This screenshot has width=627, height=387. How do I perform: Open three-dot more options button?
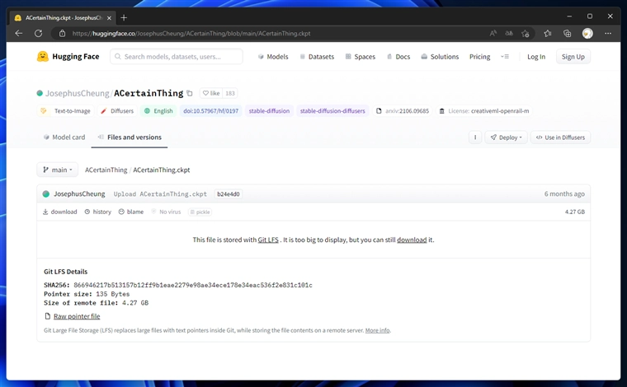click(475, 138)
